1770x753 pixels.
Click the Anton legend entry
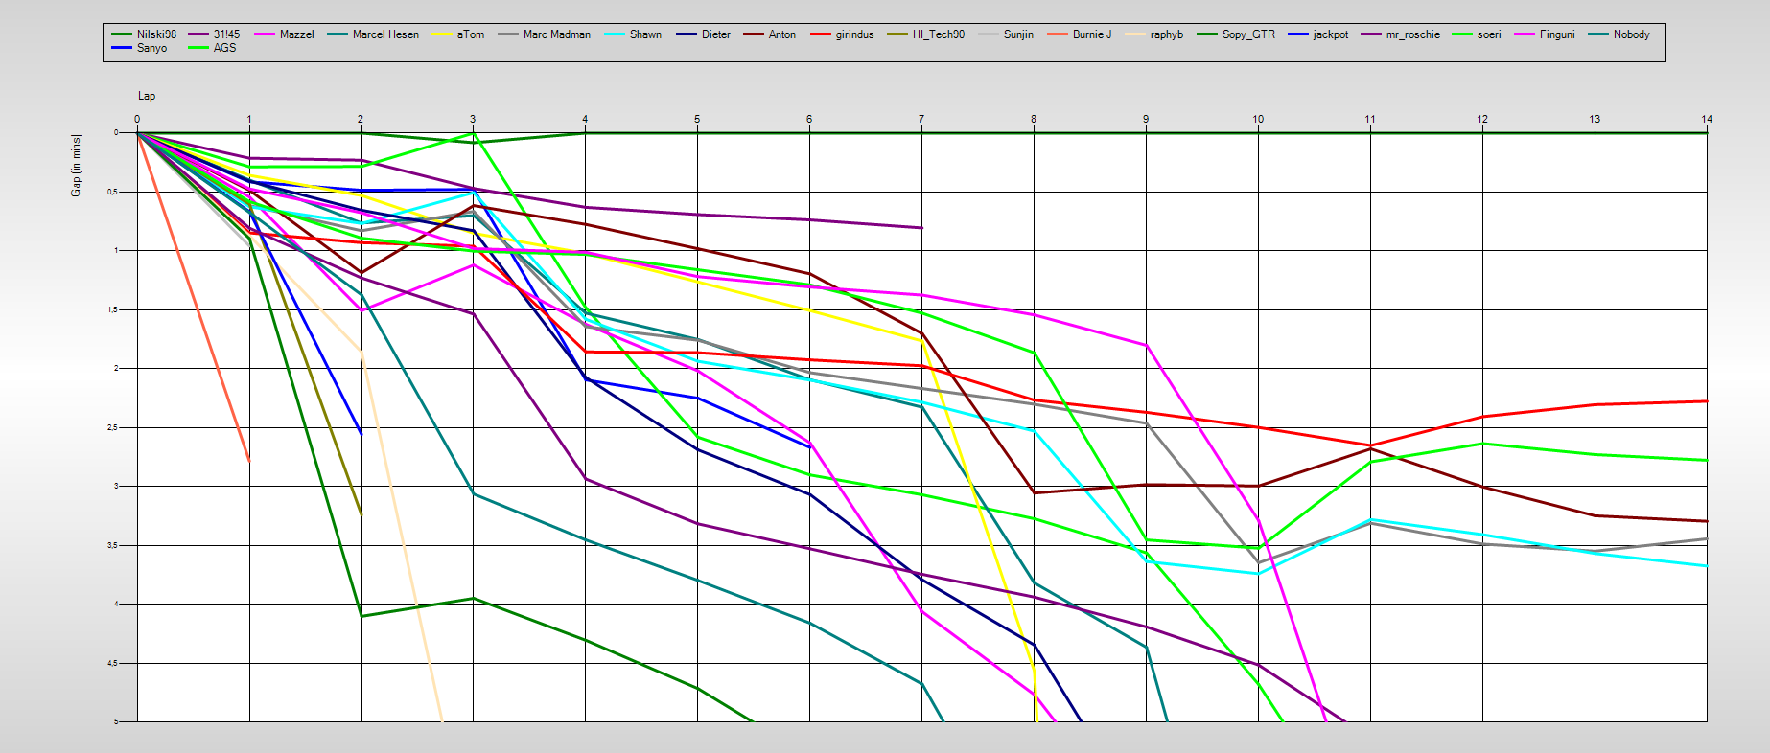[781, 34]
